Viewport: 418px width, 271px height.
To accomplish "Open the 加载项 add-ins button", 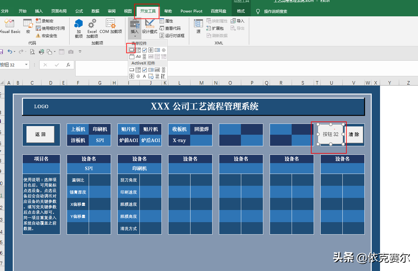I will [79, 28].
